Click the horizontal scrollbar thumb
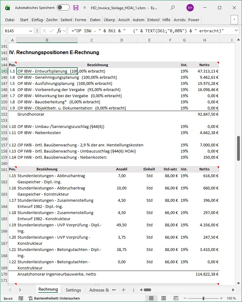 tap(147, 290)
